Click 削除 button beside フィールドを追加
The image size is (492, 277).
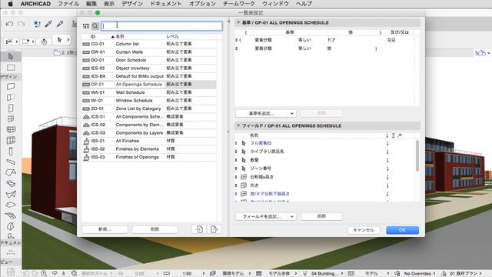coord(321,216)
